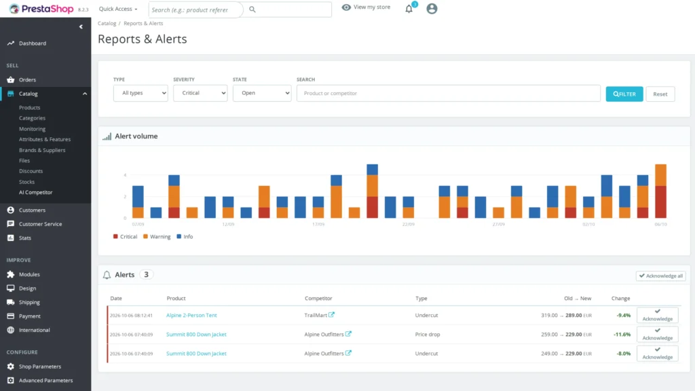Click the Customers person icon
This screenshot has height=391, width=695.
click(x=11, y=210)
